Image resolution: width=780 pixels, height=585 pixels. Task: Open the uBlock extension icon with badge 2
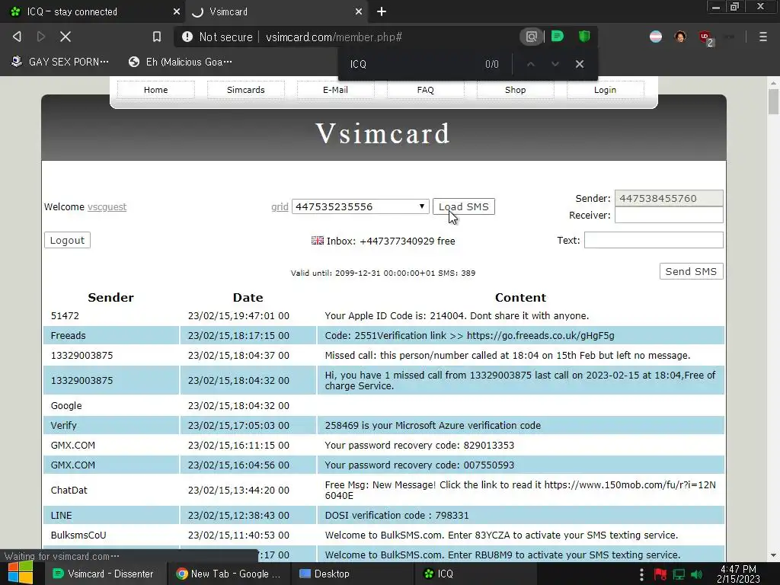706,37
